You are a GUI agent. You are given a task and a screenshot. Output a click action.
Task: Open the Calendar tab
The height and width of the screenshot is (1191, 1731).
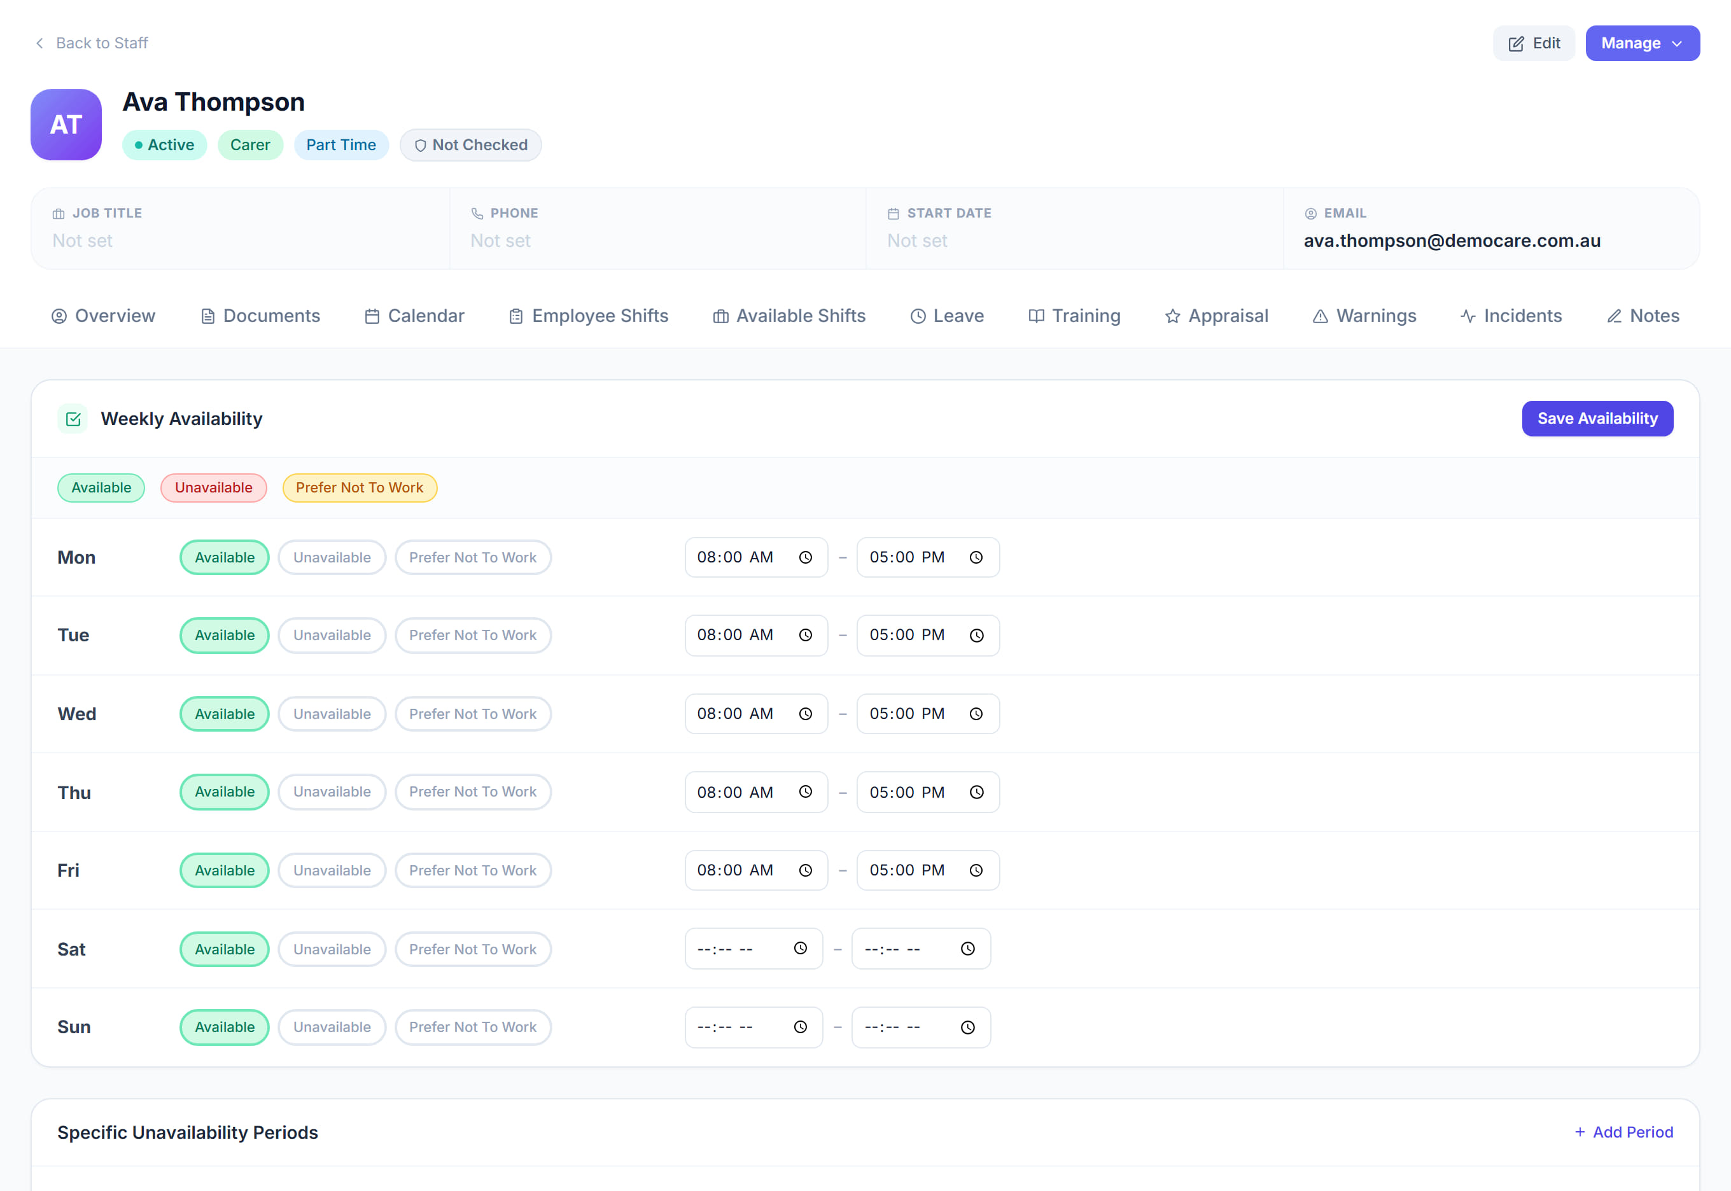(x=414, y=316)
